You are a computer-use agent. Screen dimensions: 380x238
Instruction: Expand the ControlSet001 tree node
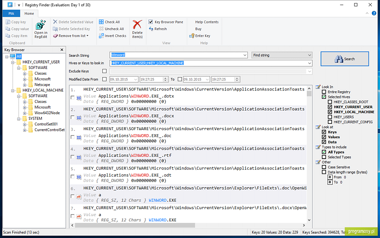tap(24, 124)
